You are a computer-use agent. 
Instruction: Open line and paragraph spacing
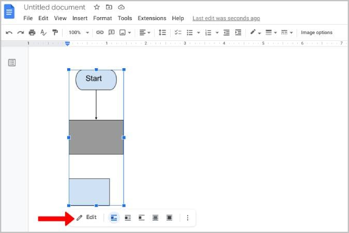pyautogui.click(x=162, y=33)
